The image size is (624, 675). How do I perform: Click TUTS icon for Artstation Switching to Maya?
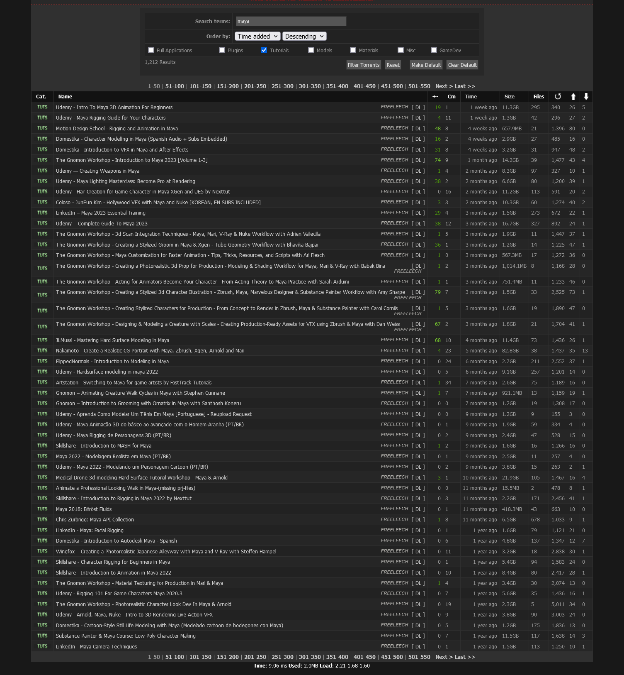click(42, 382)
